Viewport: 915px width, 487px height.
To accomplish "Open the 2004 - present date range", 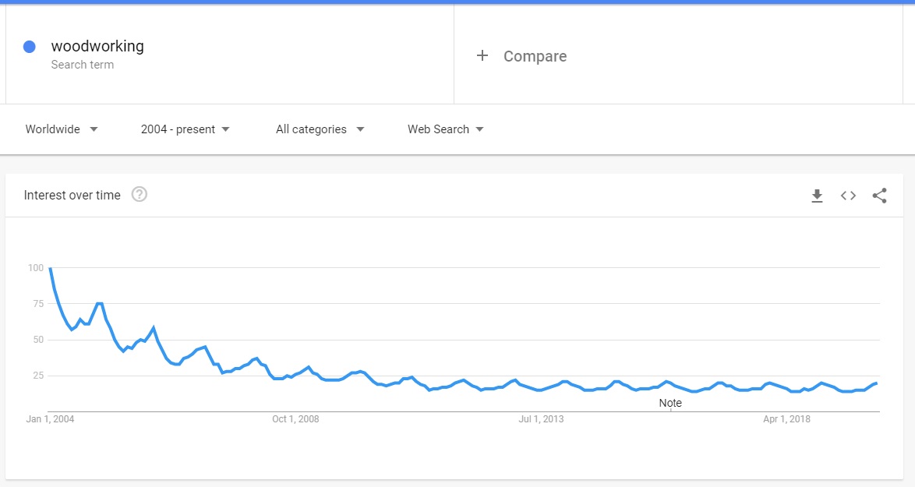I will point(185,129).
